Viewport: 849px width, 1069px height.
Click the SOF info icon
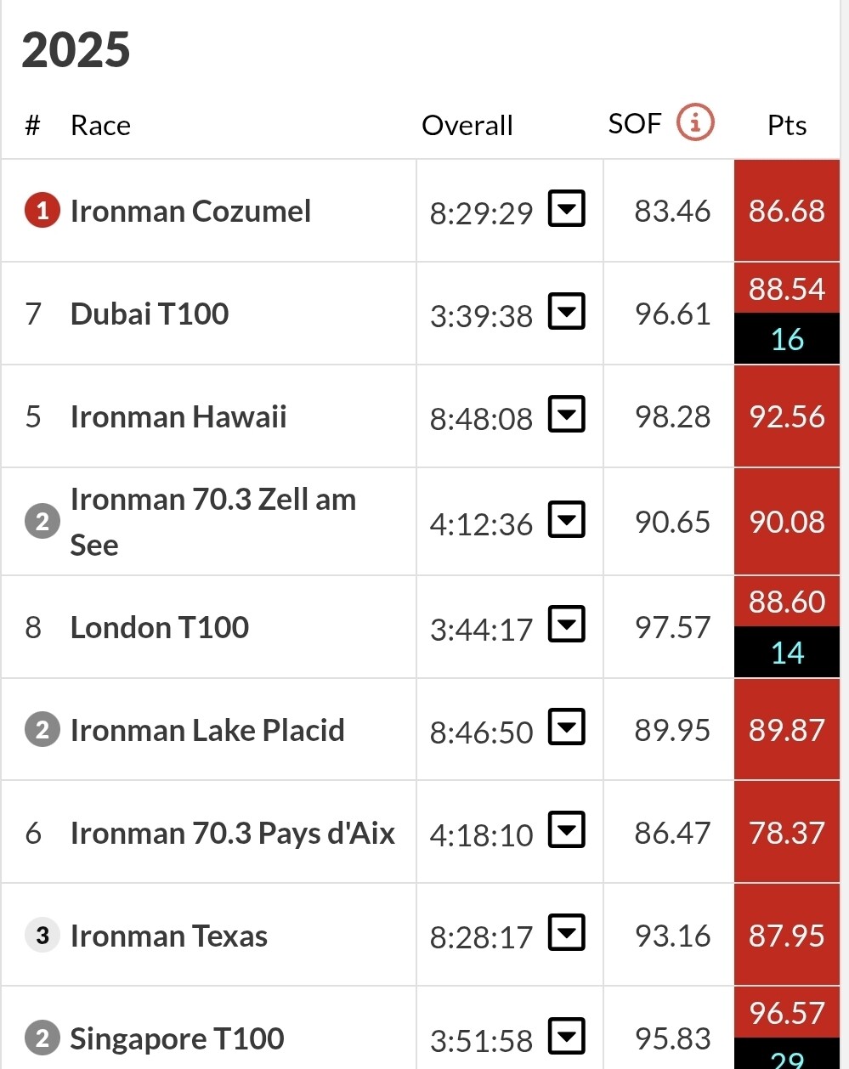pyautogui.click(x=694, y=123)
